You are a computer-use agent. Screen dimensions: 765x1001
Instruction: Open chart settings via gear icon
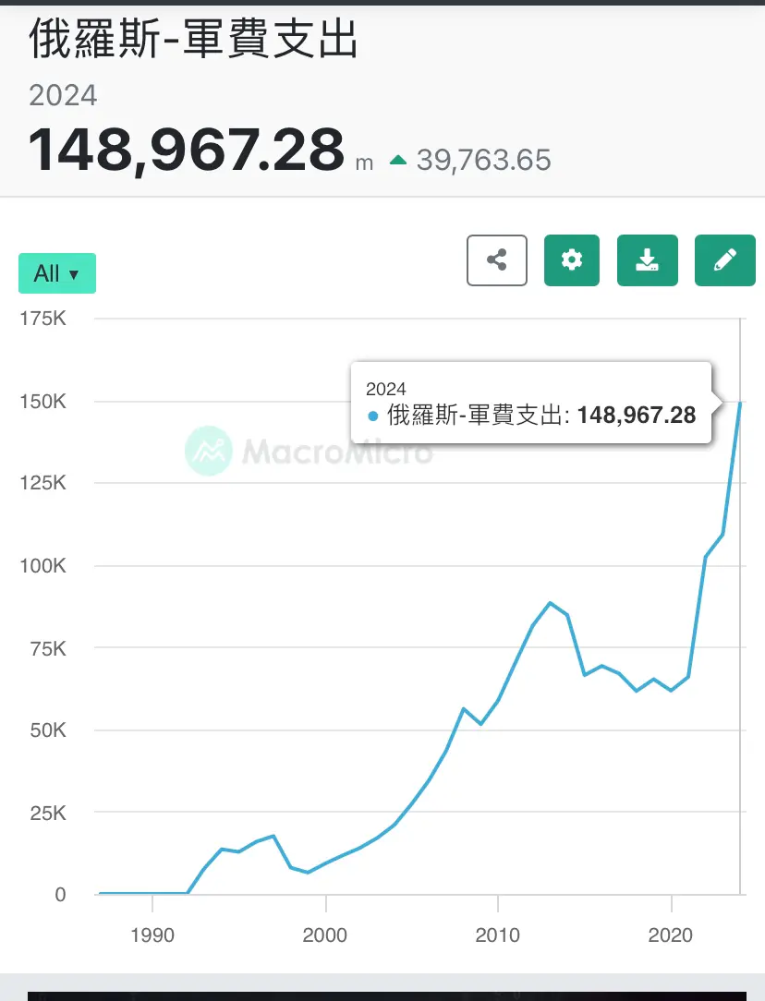(572, 260)
